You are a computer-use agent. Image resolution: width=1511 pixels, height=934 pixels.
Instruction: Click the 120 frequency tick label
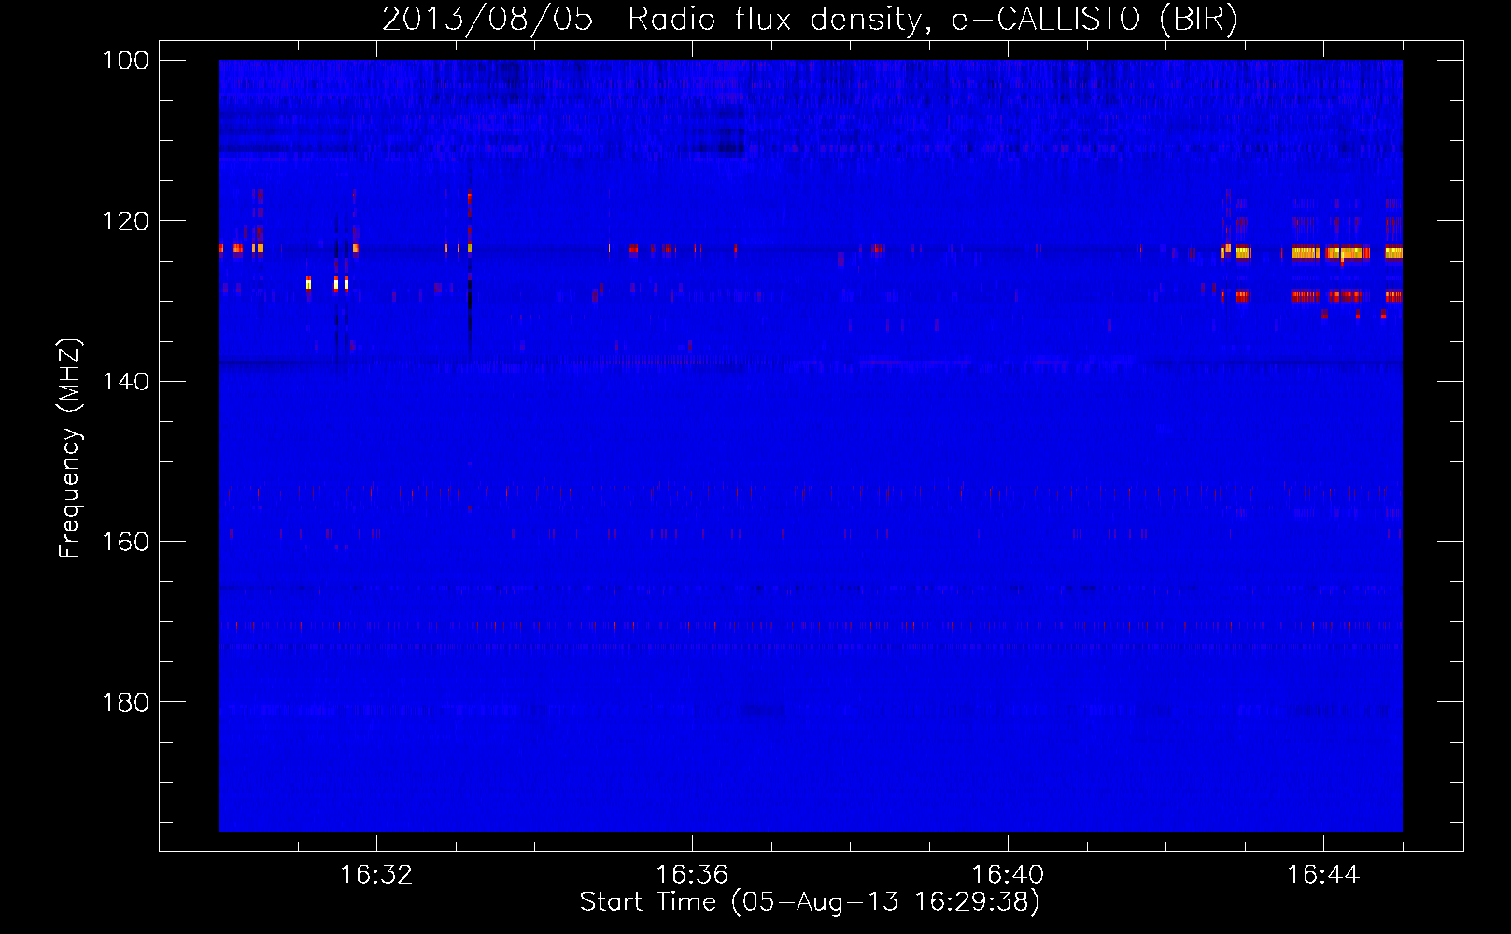(124, 221)
